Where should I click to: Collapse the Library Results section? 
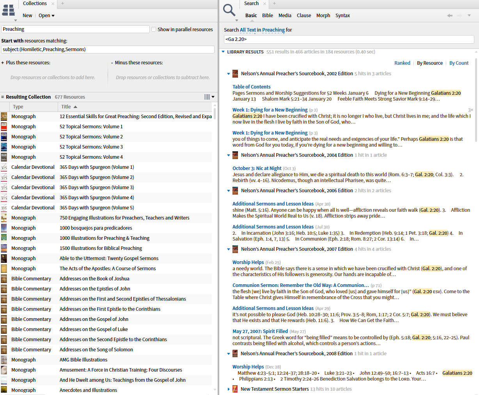click(x=223, y=52)
